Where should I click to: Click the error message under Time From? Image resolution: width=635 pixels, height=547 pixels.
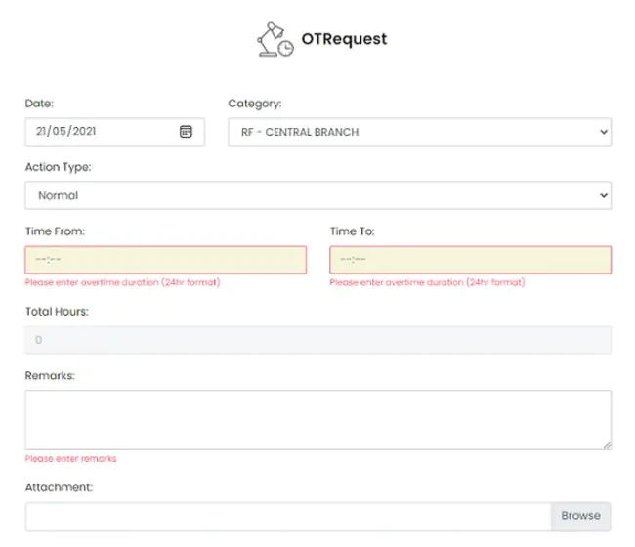[x=122, y=282]
